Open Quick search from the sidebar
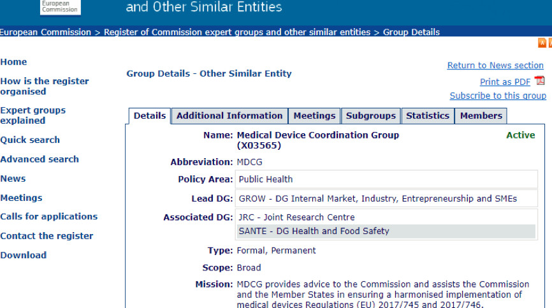This screenshot has width=552, height=308. [x=30, y=140]
